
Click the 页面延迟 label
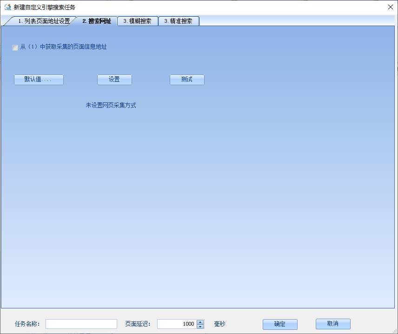[x=137, y=324]
